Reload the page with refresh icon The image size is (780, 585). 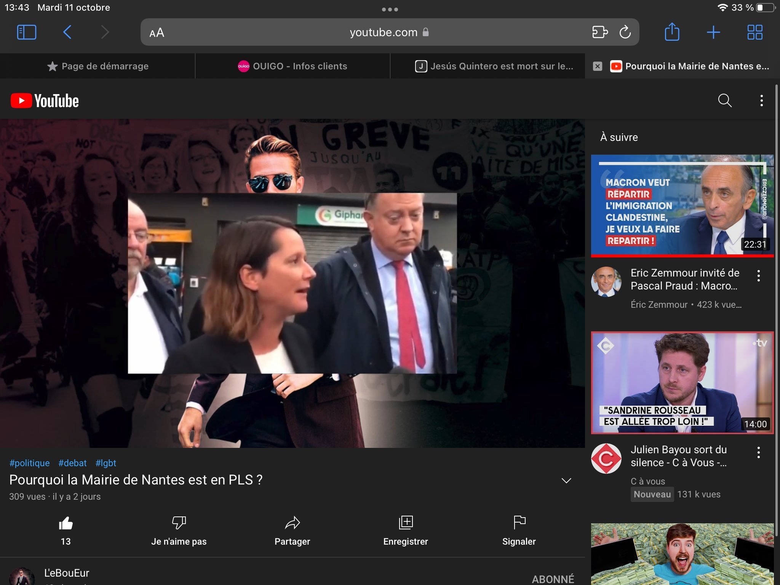[625, 32]
